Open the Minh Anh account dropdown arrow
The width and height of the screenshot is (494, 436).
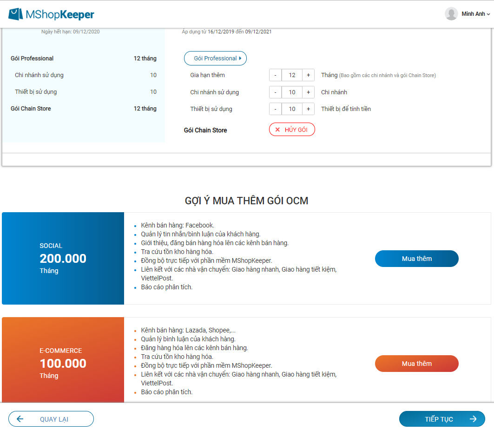[488, 14]
